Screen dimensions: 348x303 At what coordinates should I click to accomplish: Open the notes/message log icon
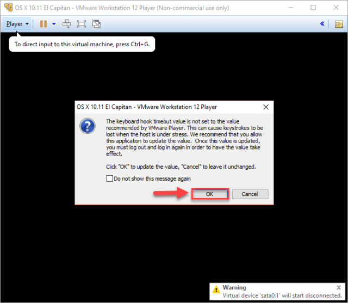339,24
